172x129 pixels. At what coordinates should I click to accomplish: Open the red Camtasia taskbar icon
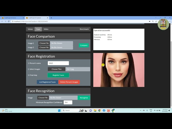(x=108, y=110)
